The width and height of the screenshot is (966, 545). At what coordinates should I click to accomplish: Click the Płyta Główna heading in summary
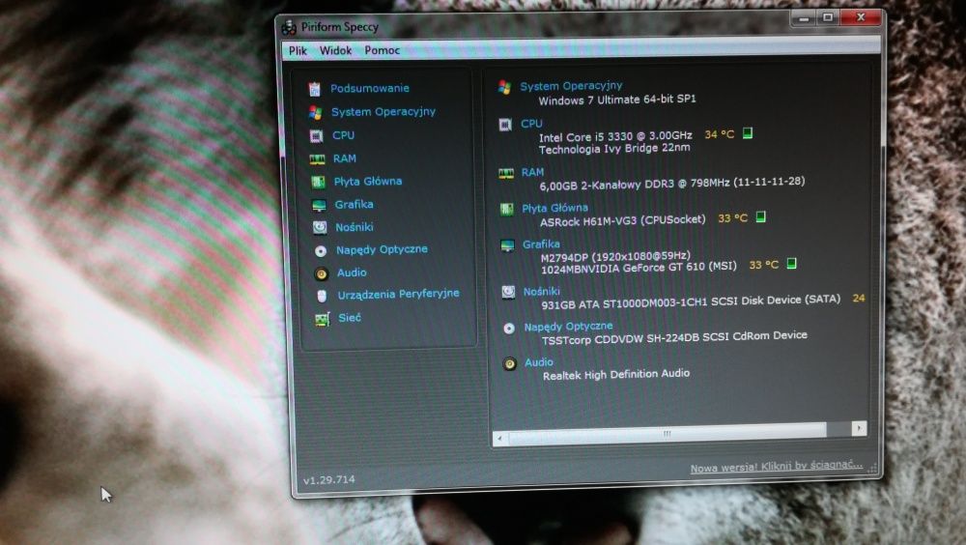click(555, 208)
